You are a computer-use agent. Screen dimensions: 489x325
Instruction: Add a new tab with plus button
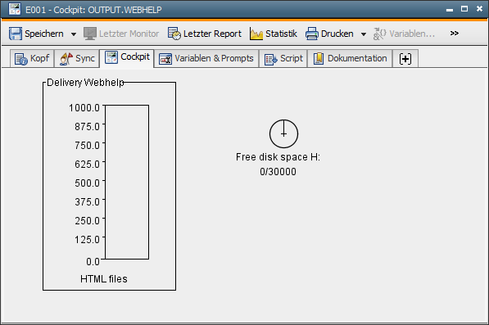(x=405, y=59)
